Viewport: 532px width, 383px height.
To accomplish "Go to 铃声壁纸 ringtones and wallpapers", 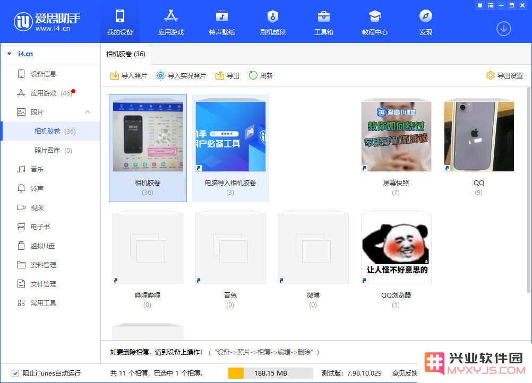I will click(x=222, y=22).
